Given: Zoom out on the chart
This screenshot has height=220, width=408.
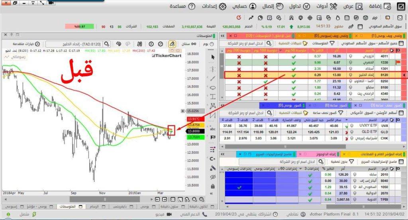Looking at the screenshot, I should point(194,199).
